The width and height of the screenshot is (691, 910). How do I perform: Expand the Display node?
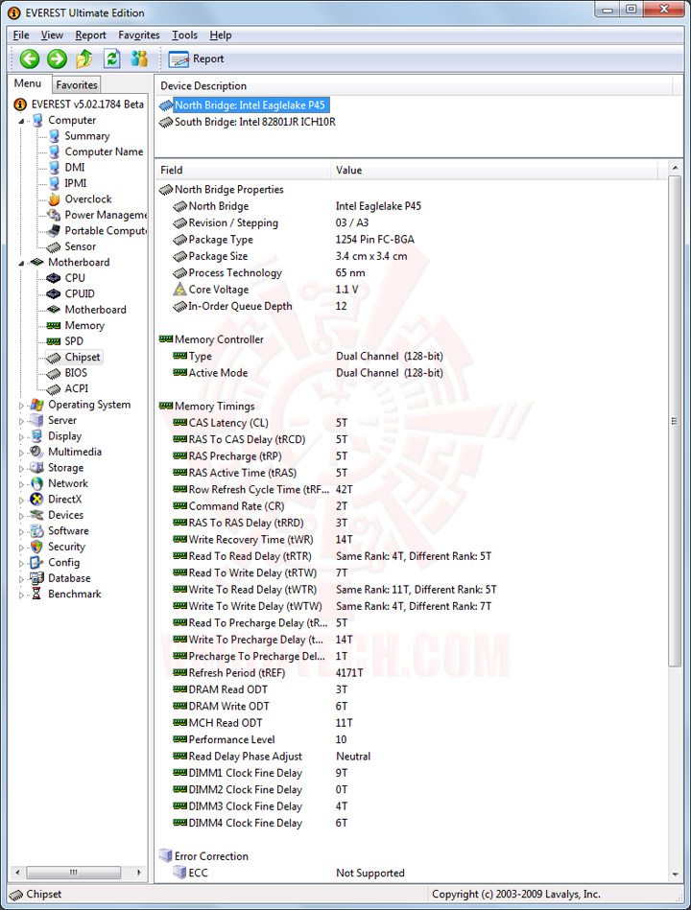pos(21,436)
